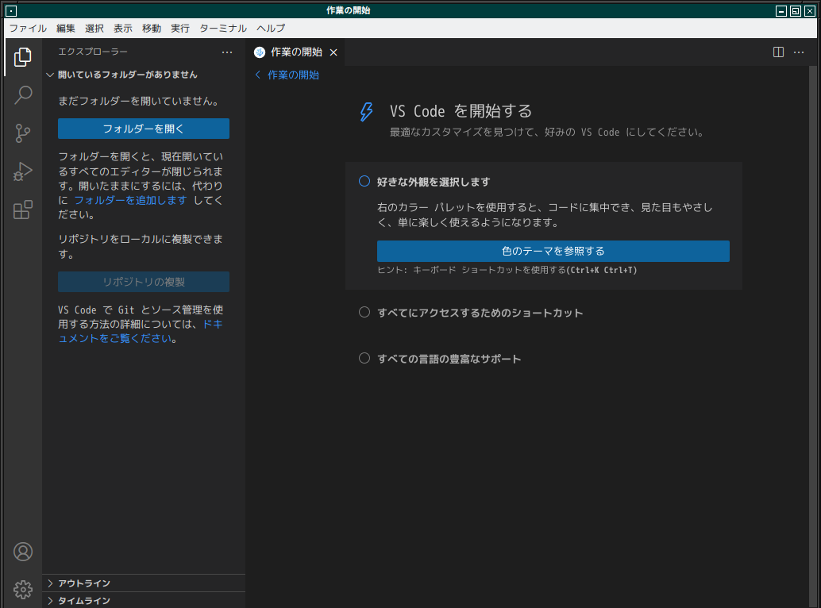Open the Search view icon

(x=22, y=95)
